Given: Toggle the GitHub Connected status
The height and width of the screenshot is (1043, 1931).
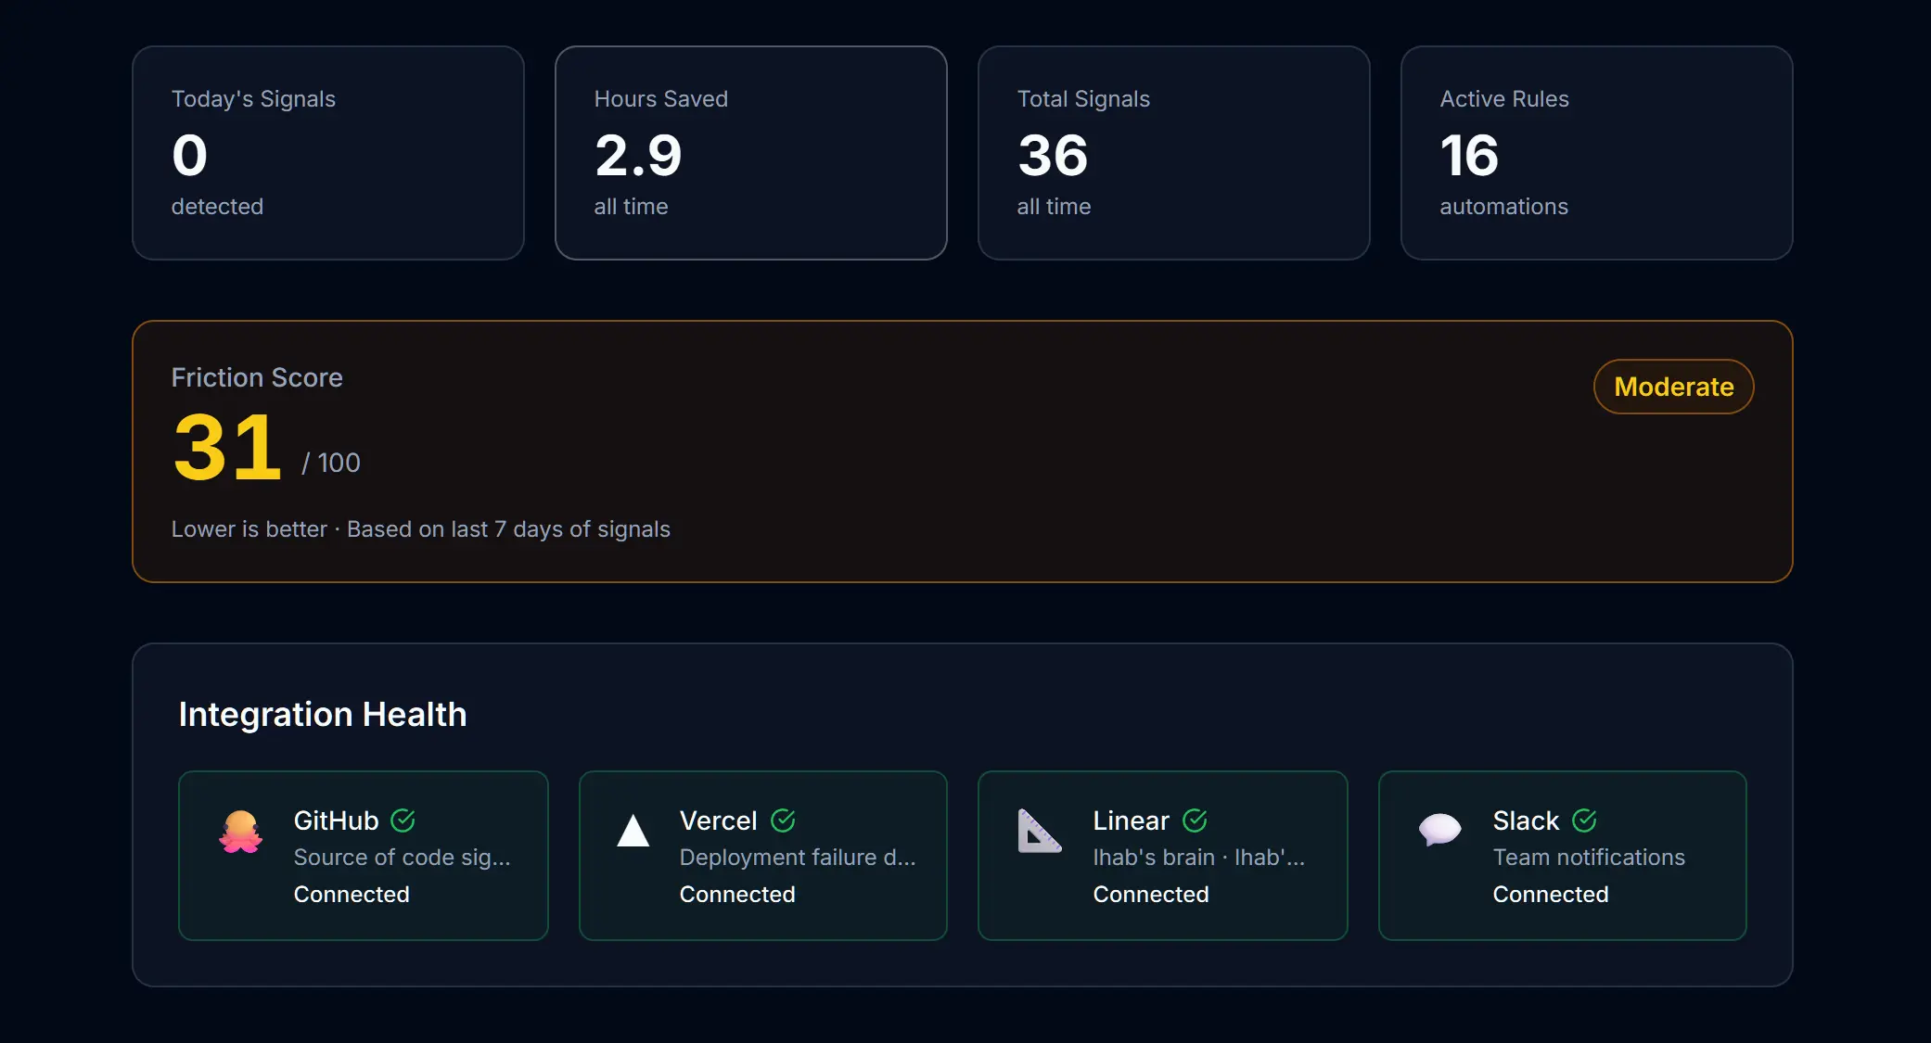Looking at the screenshot, I should (352, 894).
